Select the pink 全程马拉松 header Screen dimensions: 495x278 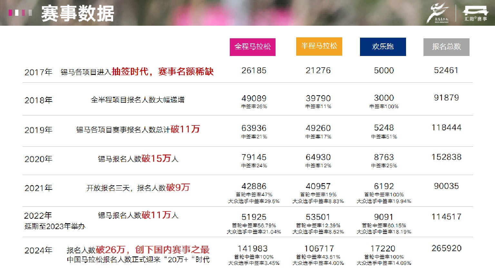[x=252, y=47]
